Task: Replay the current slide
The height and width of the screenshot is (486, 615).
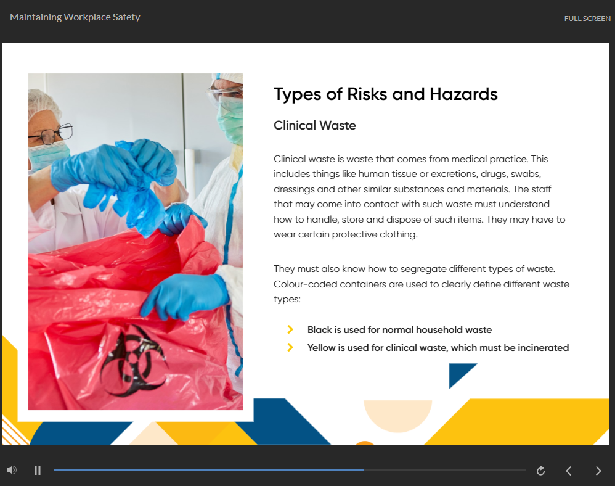Action: (540, 471)
